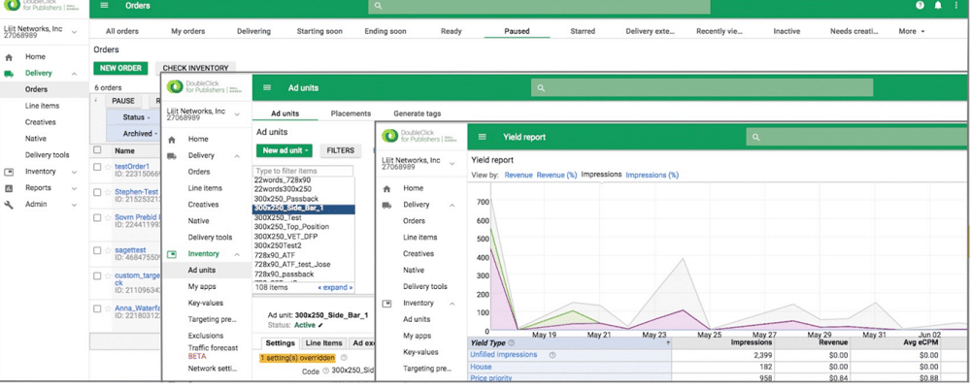Click search magnifier in Yield report header
The image size is (971, 388).
pyautogui.click(x=755, y=138)
